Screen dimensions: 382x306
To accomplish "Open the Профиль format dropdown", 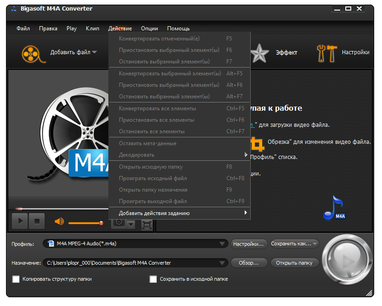I will click(x=222, y=244).
